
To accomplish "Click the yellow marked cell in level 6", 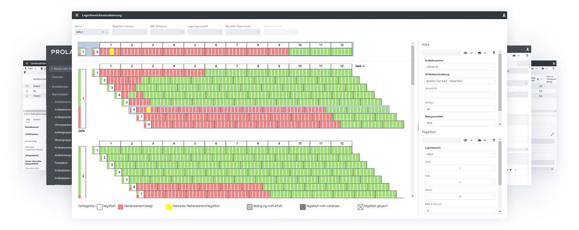I will pyautogui.click(x=149, y=110).
